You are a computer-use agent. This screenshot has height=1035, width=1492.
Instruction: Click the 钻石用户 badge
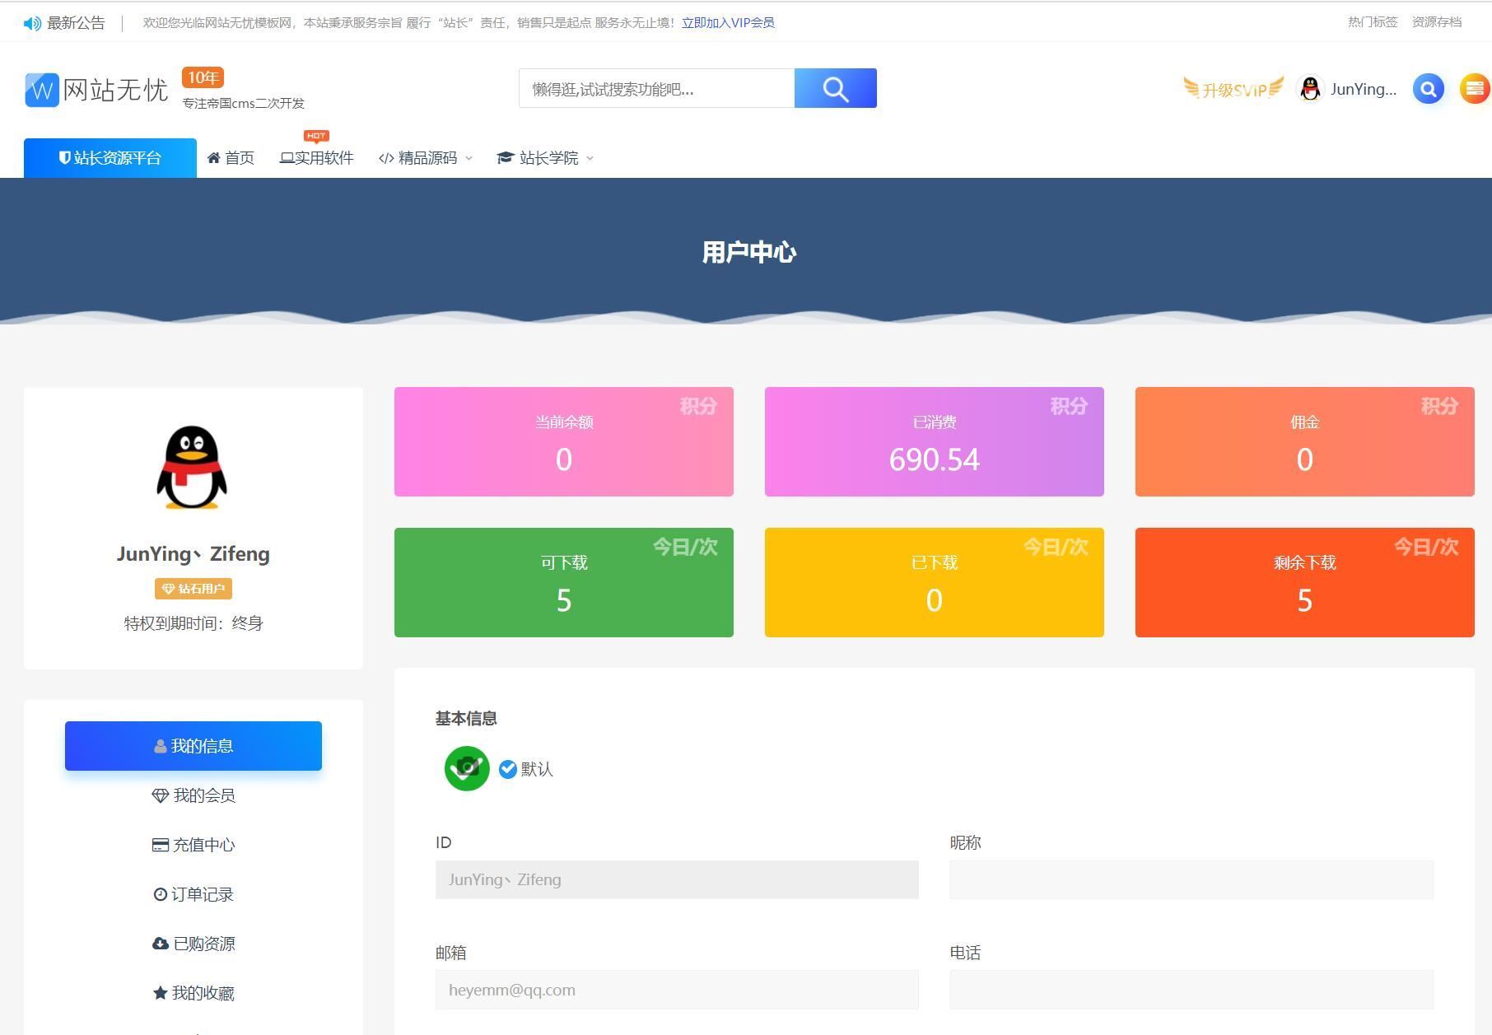pyautogui.click(x=193, y=589)
